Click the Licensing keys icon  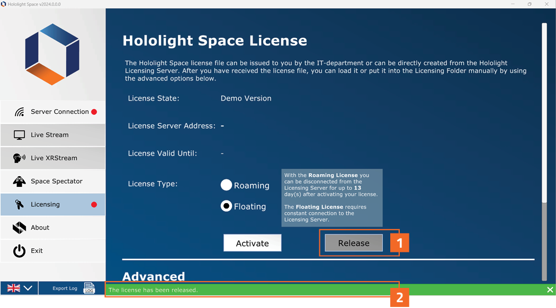pos(19,204)
